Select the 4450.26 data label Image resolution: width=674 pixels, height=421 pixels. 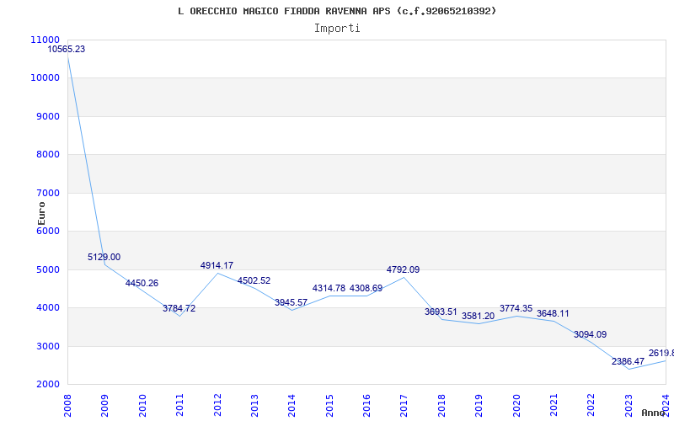tap(142, 283)
